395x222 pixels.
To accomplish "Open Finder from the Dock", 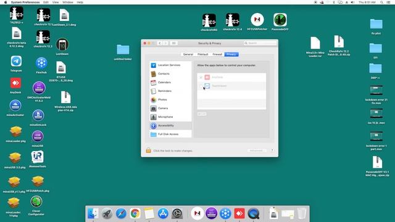I will [x=93, y=214].
